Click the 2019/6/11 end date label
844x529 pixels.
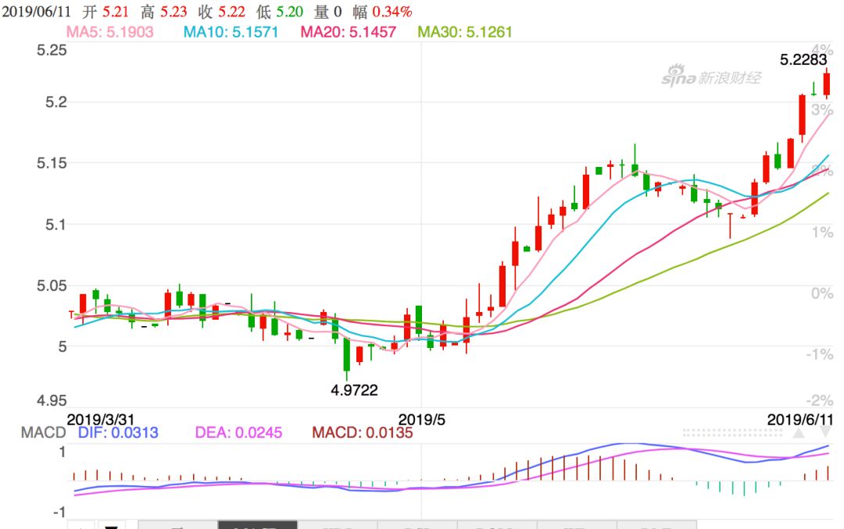(x=800, y=419)
